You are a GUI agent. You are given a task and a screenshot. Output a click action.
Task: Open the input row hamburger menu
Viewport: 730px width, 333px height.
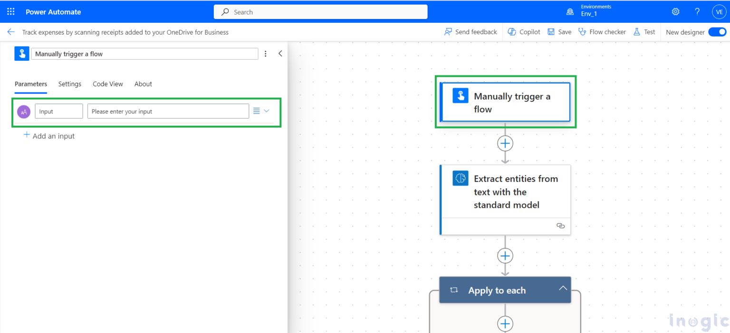256,111
